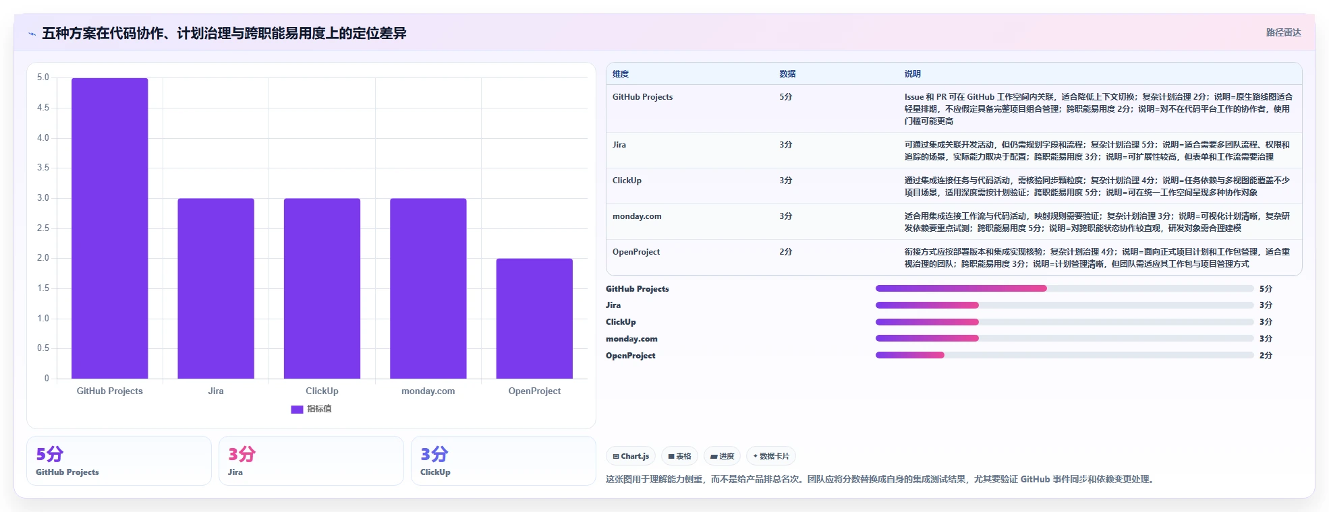Click 3分 in the ClickUp table row

coord(786,181)
